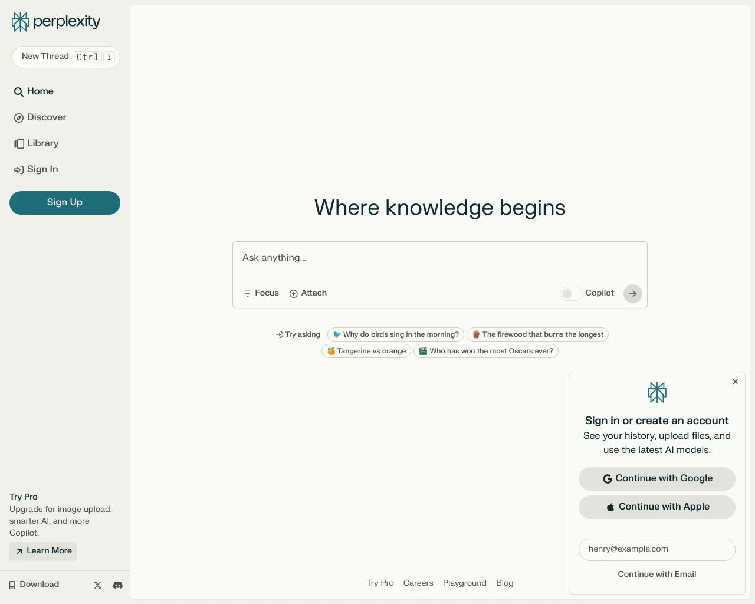Click the Perplexity logo in sign-in popup

pos(657,393)
